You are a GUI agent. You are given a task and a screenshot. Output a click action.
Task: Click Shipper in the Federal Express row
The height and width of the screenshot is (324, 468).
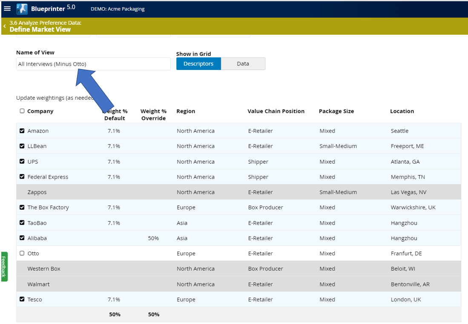pos(258,177)
